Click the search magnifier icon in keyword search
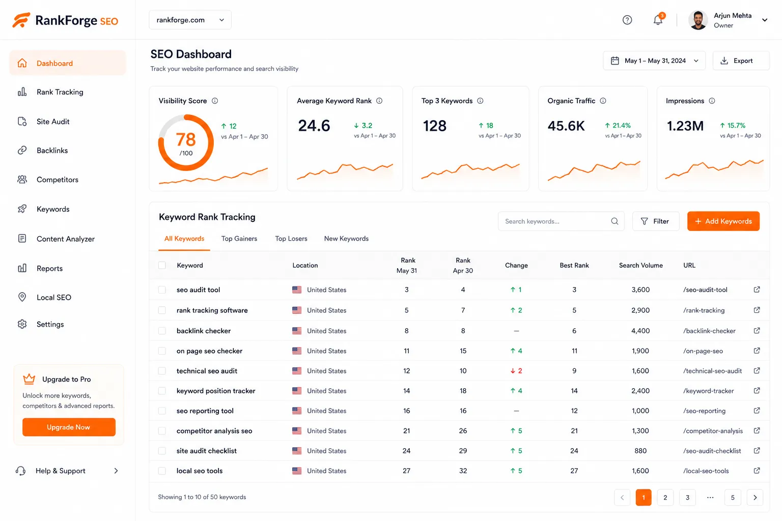Viewport: 782px width, 521px height. (615, 221)
